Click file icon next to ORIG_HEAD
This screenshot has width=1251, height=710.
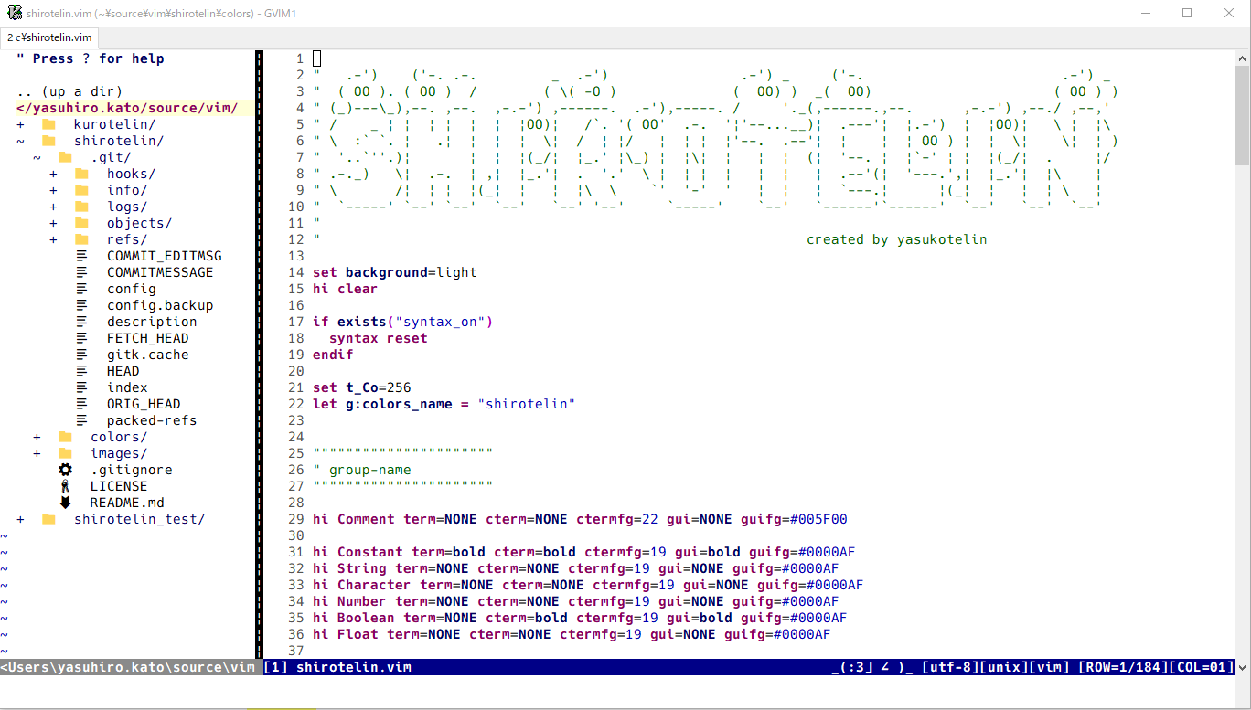pos(81,404)
